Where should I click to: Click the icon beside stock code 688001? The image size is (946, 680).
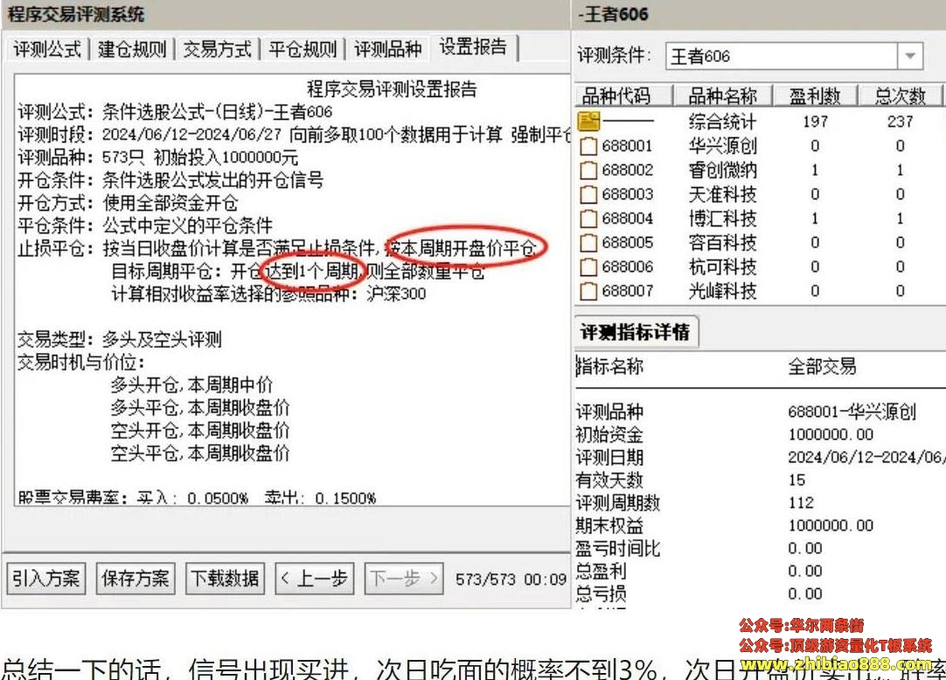coord(588,146)
